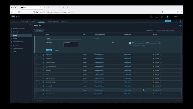Open the help menu in top bar
Image resolution: width=193 pixels, height=109 pixels.
point(162,17)
